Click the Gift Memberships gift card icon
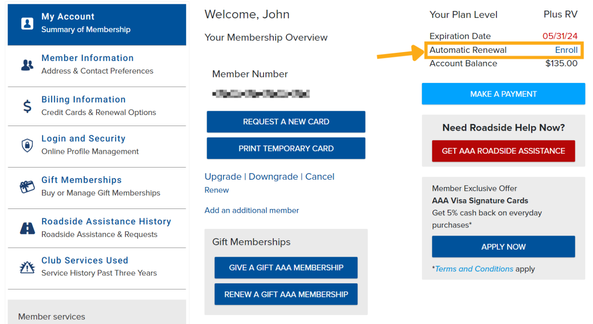593x324 pixels. click(27, 187)
